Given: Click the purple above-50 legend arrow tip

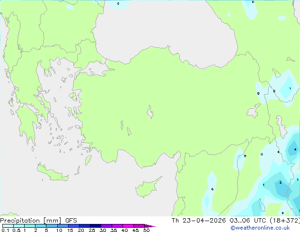Looking at the screenshot, I should [150, 226].
